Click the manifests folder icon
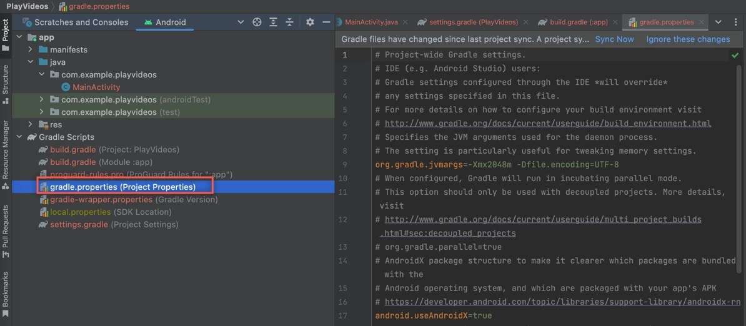This screenshot has height=326, width=746. click(x=43, y=49)
